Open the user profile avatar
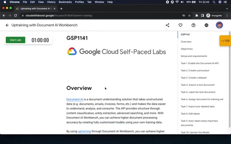 tap(219, 25)
